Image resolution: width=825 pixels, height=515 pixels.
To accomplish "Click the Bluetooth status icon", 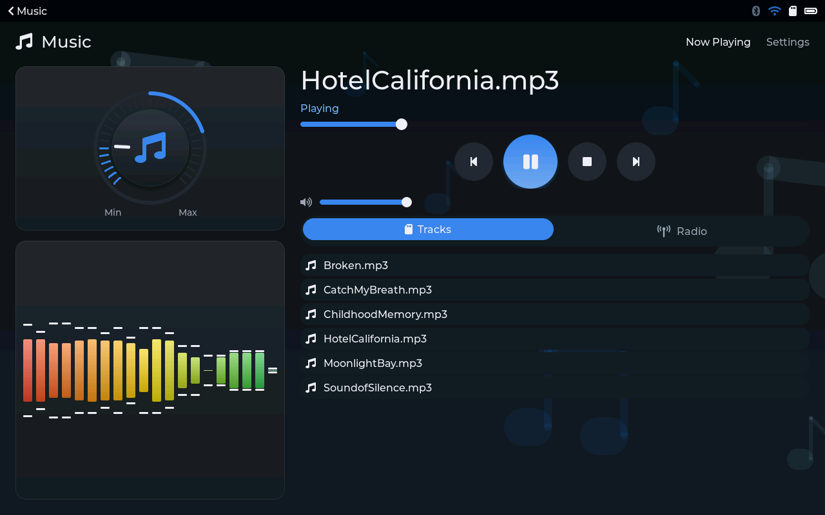I will 756,11.
